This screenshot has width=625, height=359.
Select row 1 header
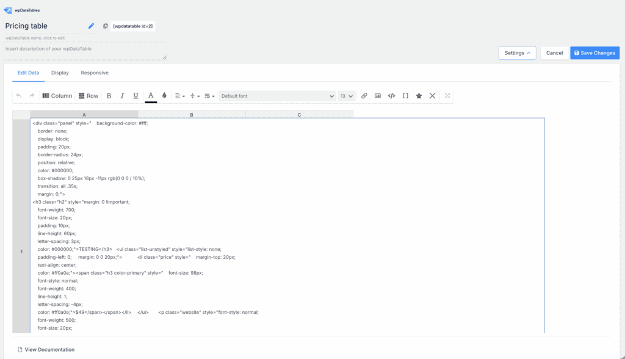pyautogui.click(x=21, y=226)
